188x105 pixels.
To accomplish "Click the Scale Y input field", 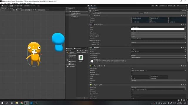I will pos(159,22).
